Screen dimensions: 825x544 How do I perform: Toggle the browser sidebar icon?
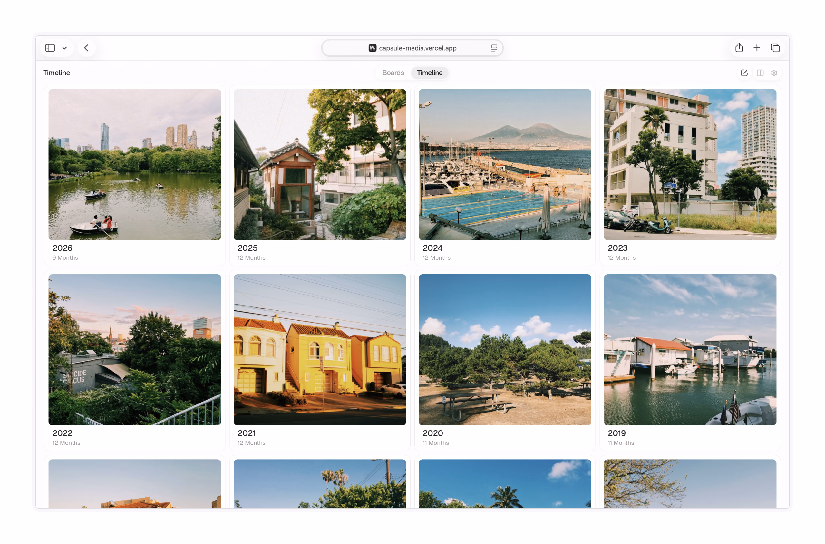pyautogui.click(x=50, y=48)
